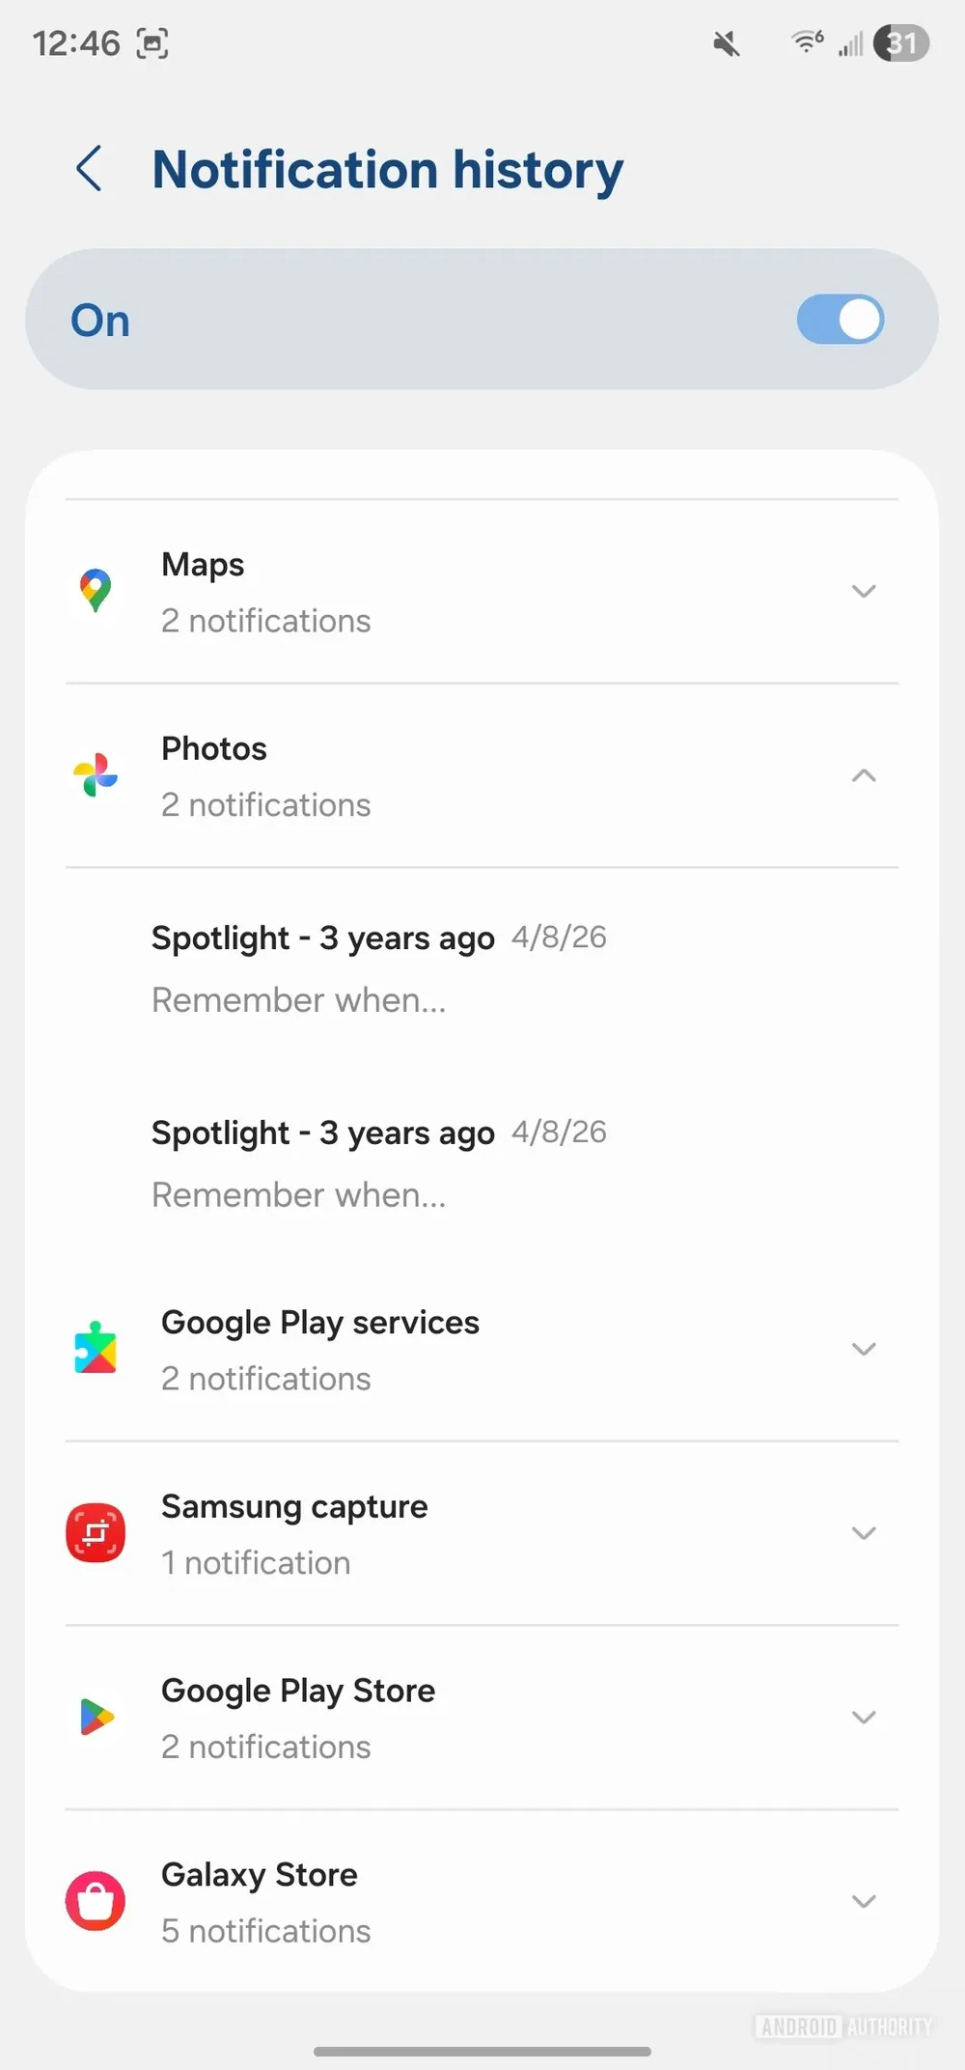Expand Galaxy Store notifications chevron

(864, 1901)
